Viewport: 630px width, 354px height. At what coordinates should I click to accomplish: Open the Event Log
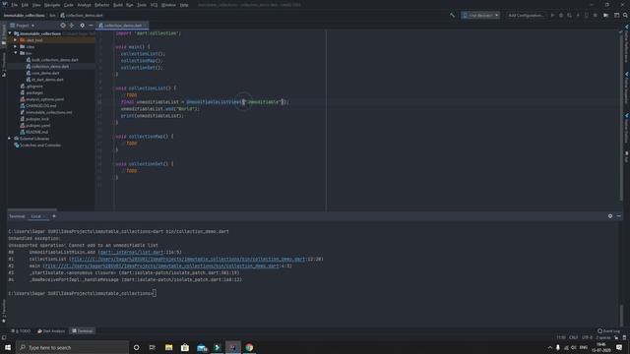608,330
